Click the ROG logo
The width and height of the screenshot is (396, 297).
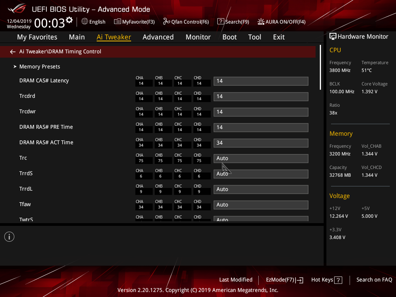(x=17, y=9)
